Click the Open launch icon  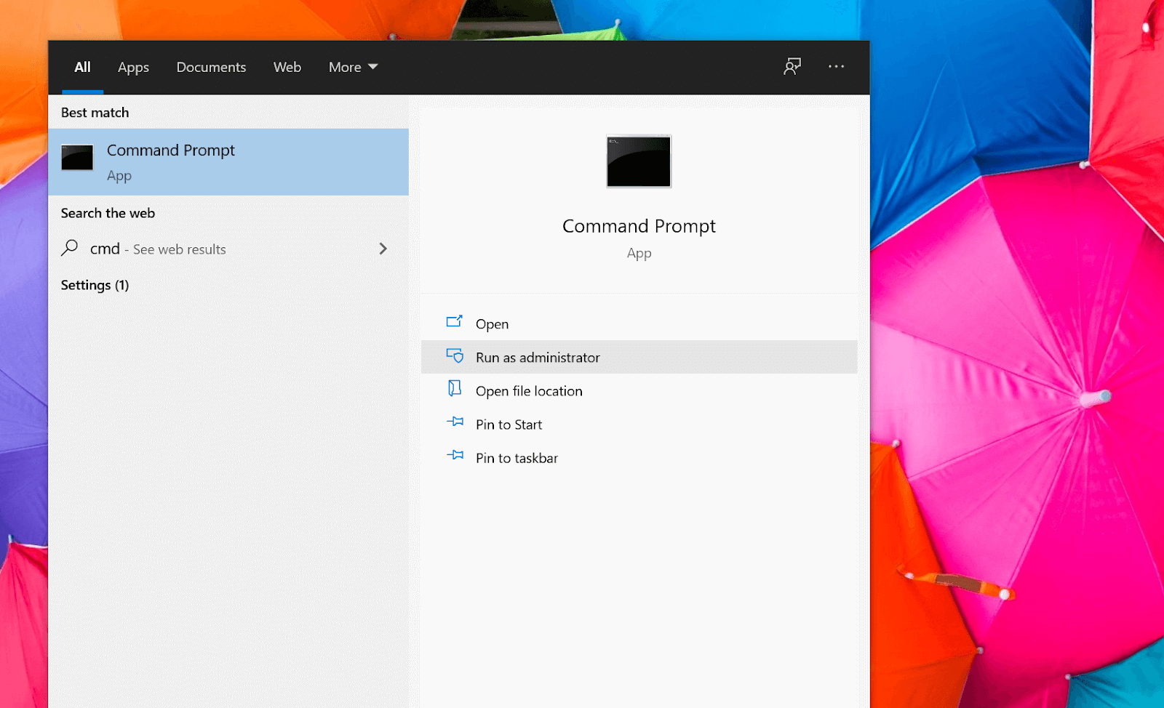pyautogui.click(x=455, y=323)
